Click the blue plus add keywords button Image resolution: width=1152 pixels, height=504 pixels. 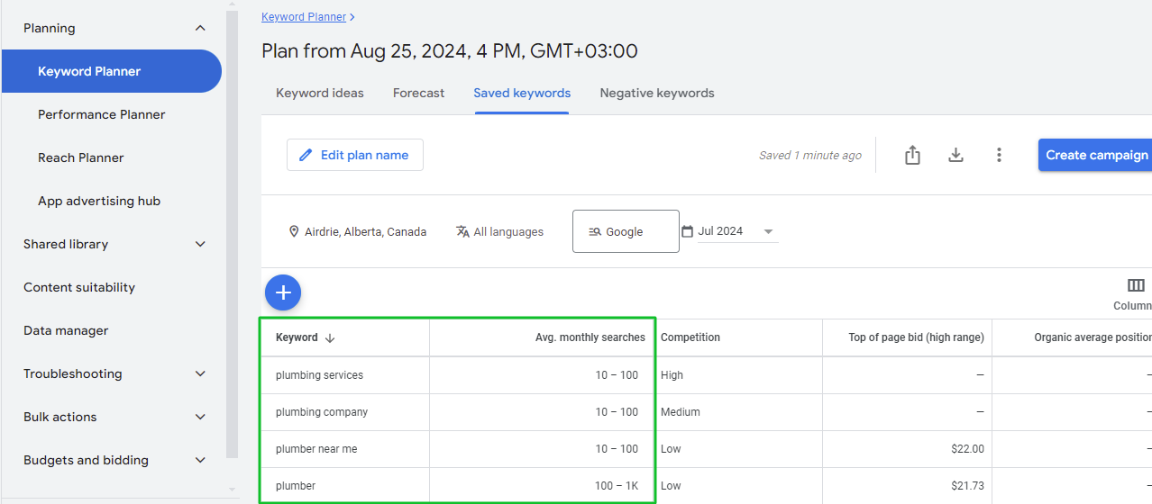pyautogui.click(x=283, y=292)
